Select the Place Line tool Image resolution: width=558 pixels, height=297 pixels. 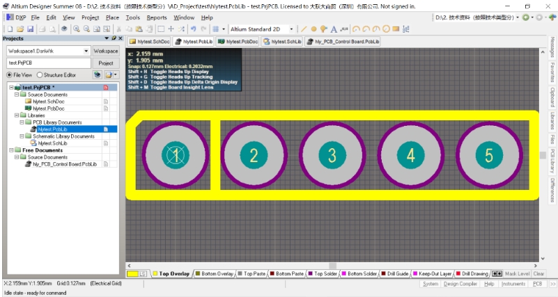[304, 29]
